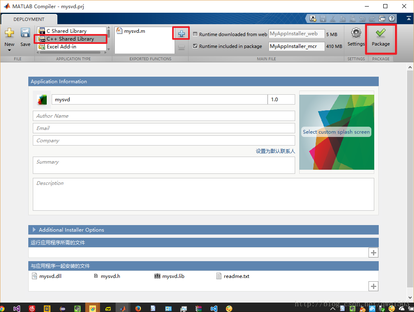Click the application type list down arrow

click(x=109, y=49)
